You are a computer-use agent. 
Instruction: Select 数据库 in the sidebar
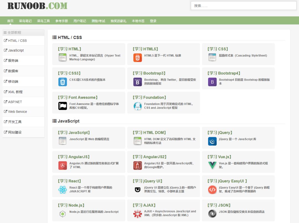[24, 71]
